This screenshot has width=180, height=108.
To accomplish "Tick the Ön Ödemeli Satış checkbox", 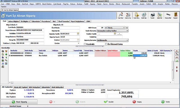I will 106,44.
